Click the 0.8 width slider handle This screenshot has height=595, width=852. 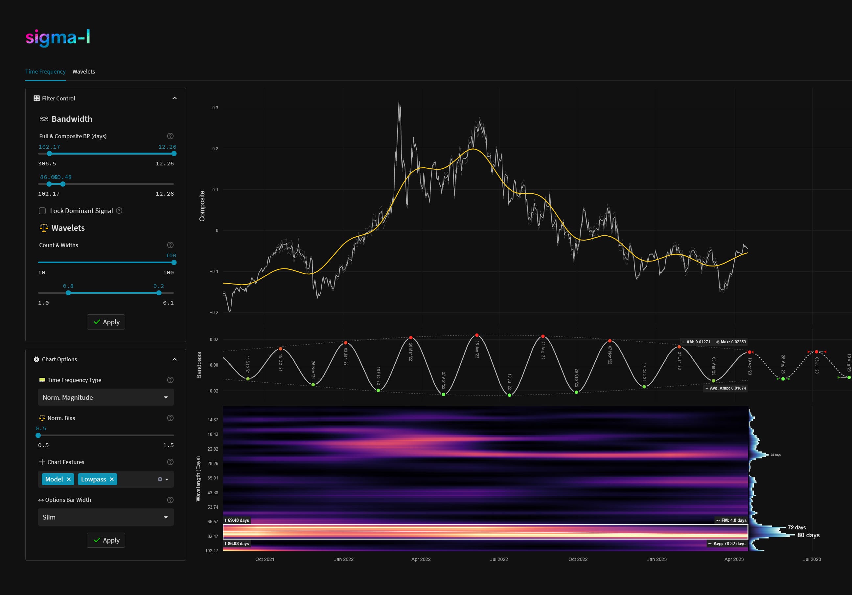pos(68,293)
